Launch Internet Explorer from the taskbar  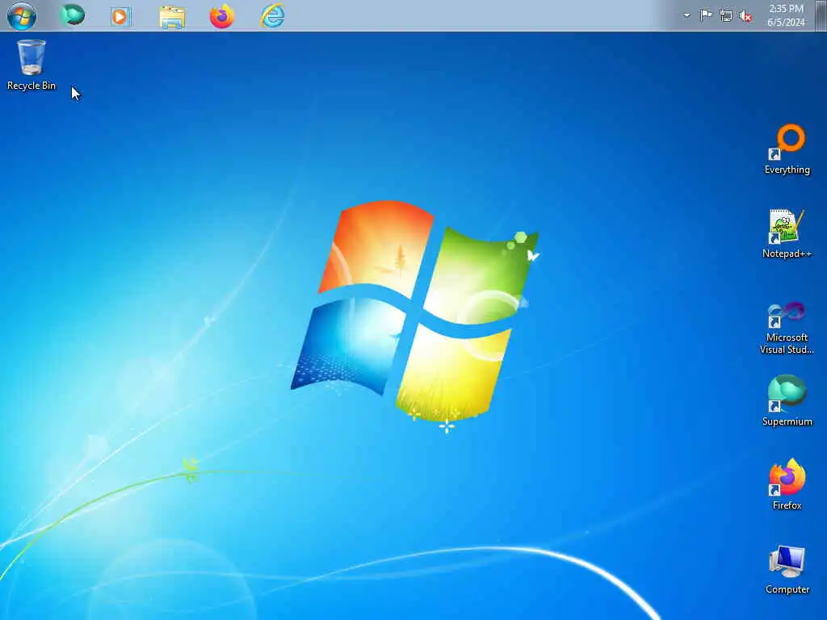[273, 15]
